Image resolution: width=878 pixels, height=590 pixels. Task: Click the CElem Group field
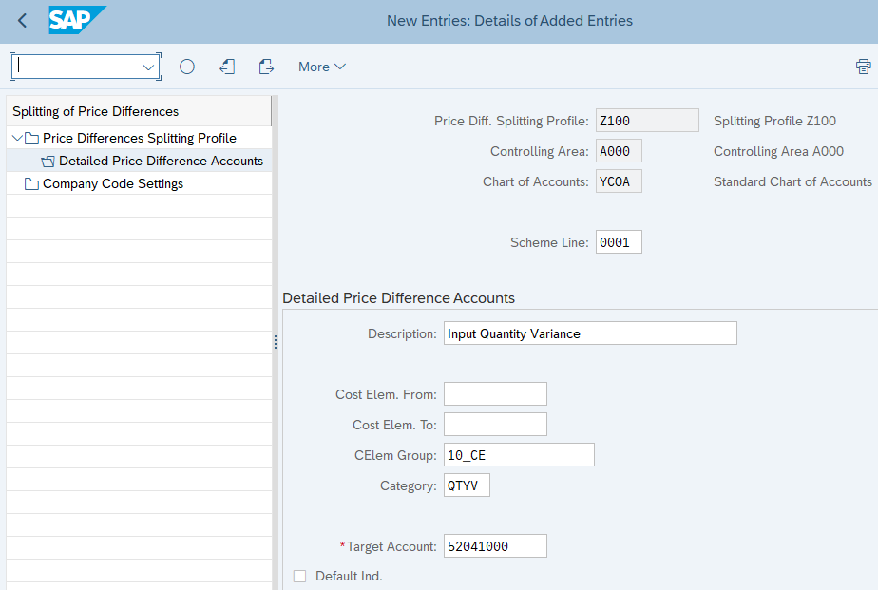pos(519,454)
